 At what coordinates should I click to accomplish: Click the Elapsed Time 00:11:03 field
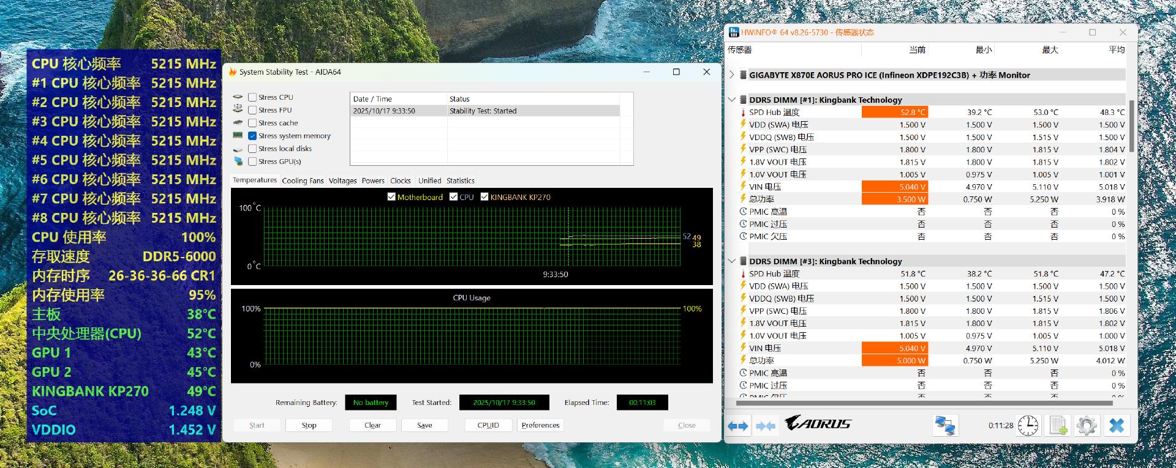click(642, 403)
